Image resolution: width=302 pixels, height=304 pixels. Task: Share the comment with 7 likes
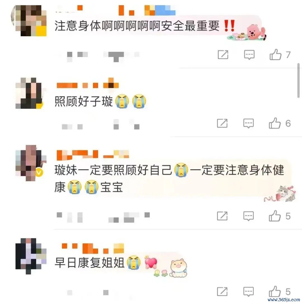[223, 54]
